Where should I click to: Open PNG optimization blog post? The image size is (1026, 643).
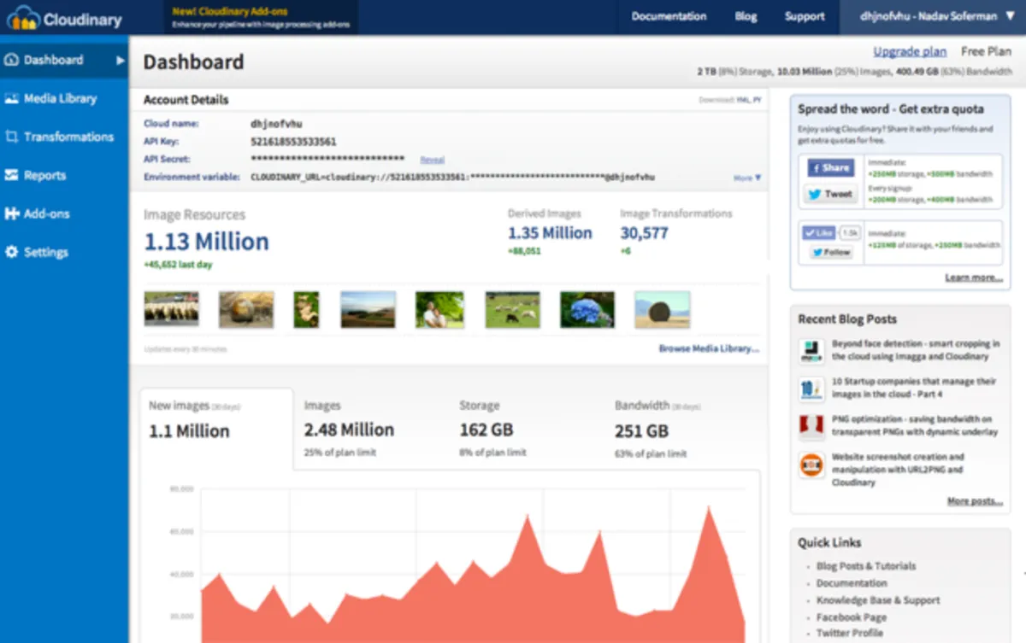915,425
